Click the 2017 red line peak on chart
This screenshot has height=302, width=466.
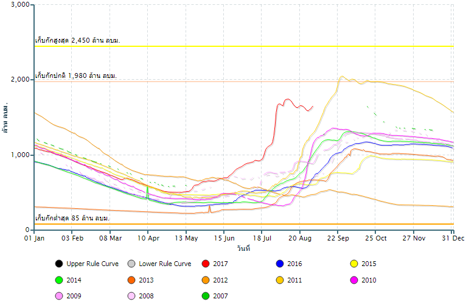point(287,99)
